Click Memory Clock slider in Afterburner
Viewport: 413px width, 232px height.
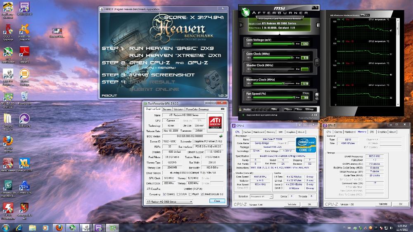click(x=273, y=83)
